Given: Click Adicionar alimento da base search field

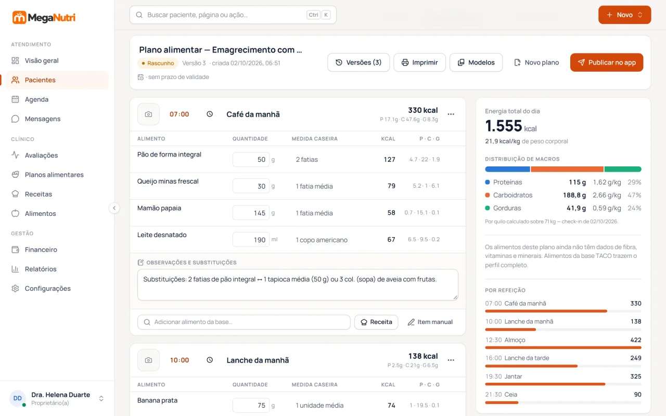Looking at the screenshot, I should click(244, 322).
